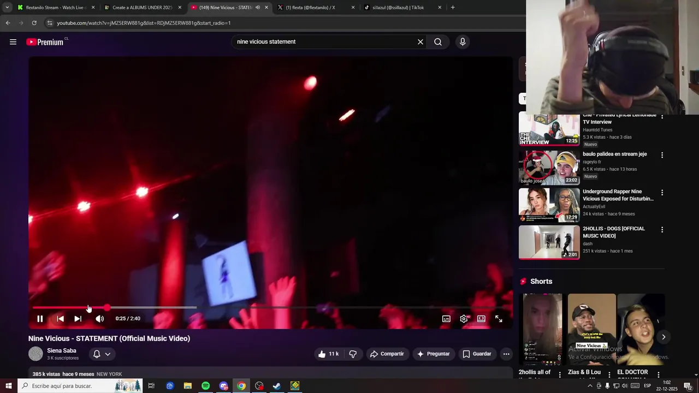Open notification bell options for Siena Saba
699x393 pixels.
click(102, 354)
